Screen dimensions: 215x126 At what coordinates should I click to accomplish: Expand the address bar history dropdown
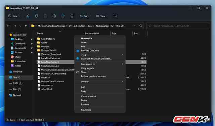(x=134, y=26)
